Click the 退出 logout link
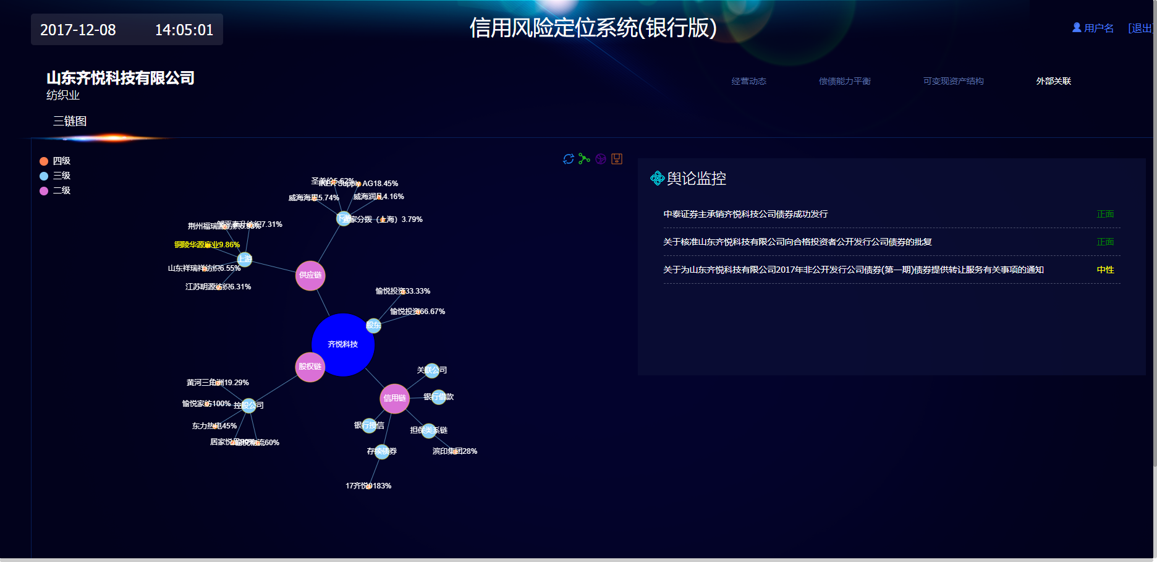The width and height of the screenshot is (1157, 562). (x=1140, y=28)
